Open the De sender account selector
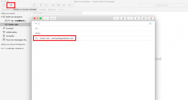This screenshot has width=188, height=100. [57, 38]
